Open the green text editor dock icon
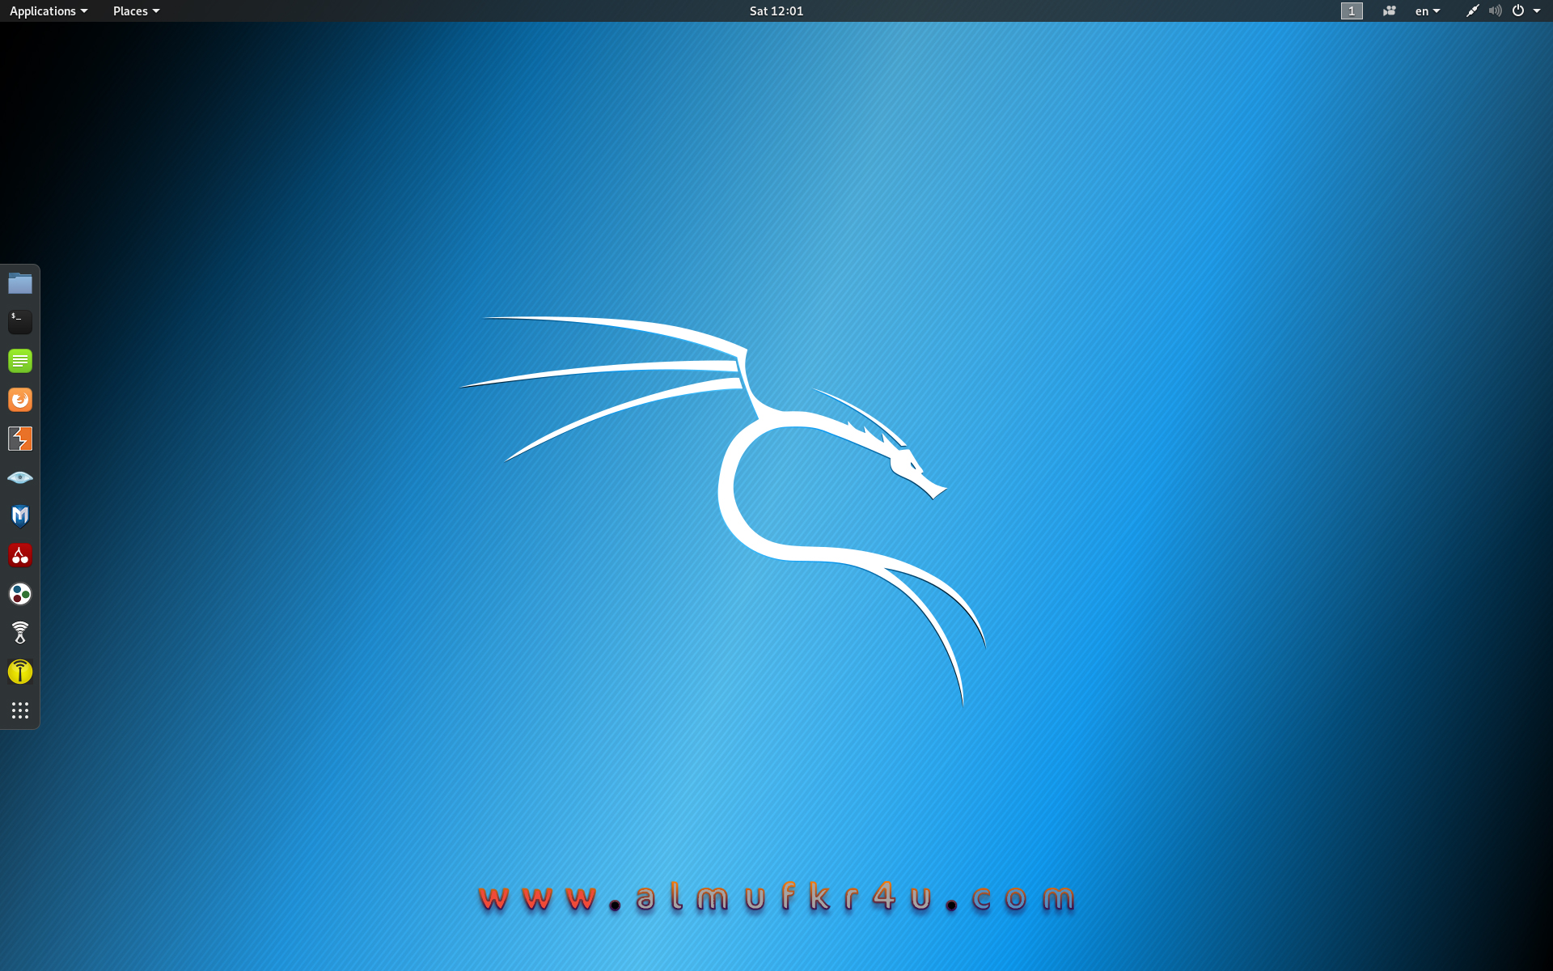Image resolution: width=1553 pixels, height=971 pixels. click(20, 361)
